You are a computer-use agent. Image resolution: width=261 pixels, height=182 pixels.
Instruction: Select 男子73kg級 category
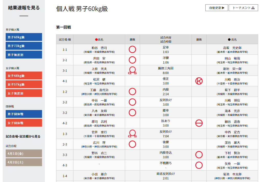pos(24,46)
